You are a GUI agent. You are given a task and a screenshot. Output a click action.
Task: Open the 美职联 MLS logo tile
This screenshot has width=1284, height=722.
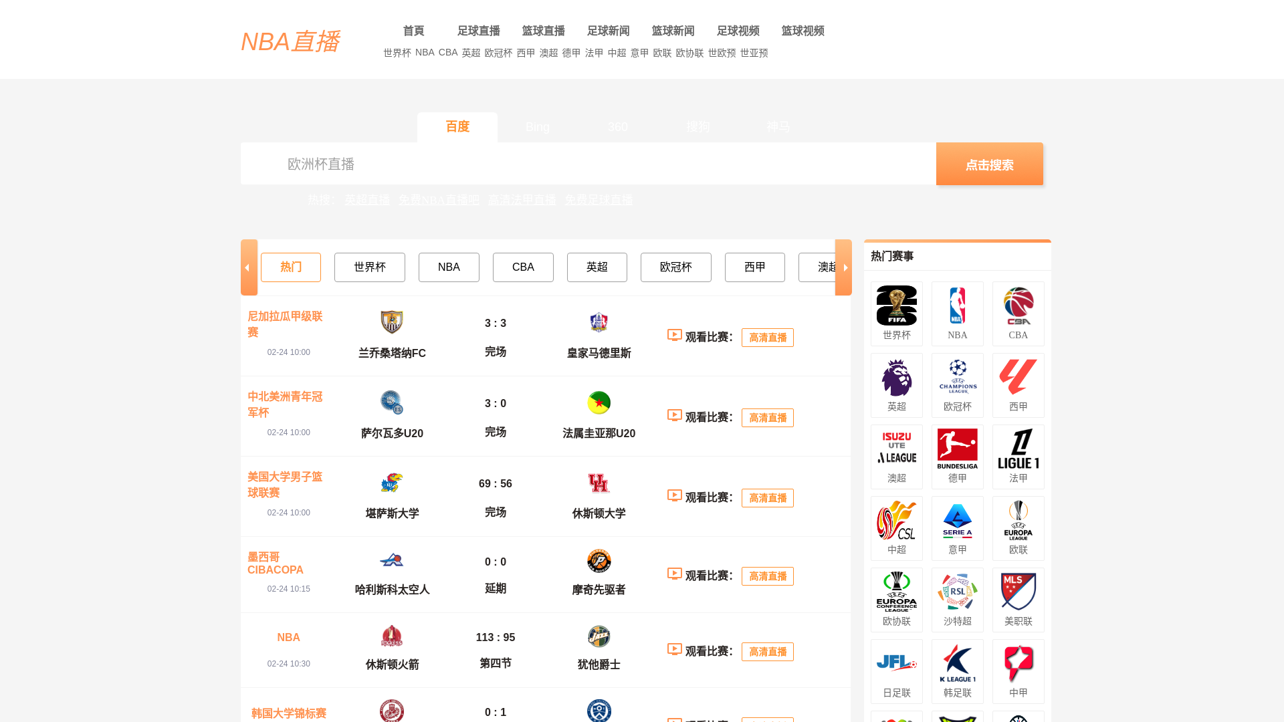[1018, 600]
